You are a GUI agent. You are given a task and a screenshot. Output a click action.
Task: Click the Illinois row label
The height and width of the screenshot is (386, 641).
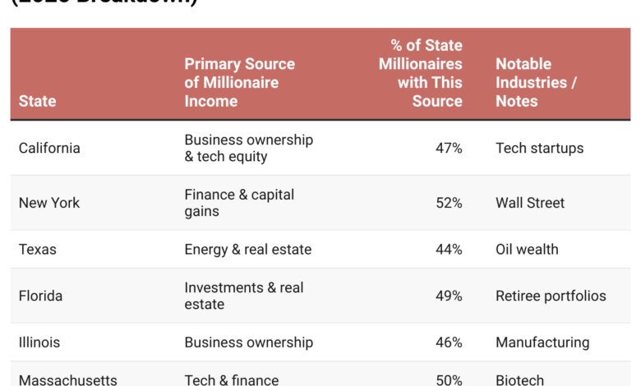[39, 342]
